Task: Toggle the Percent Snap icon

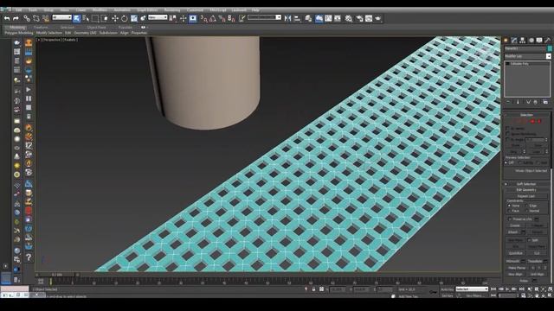Action: 222,18
